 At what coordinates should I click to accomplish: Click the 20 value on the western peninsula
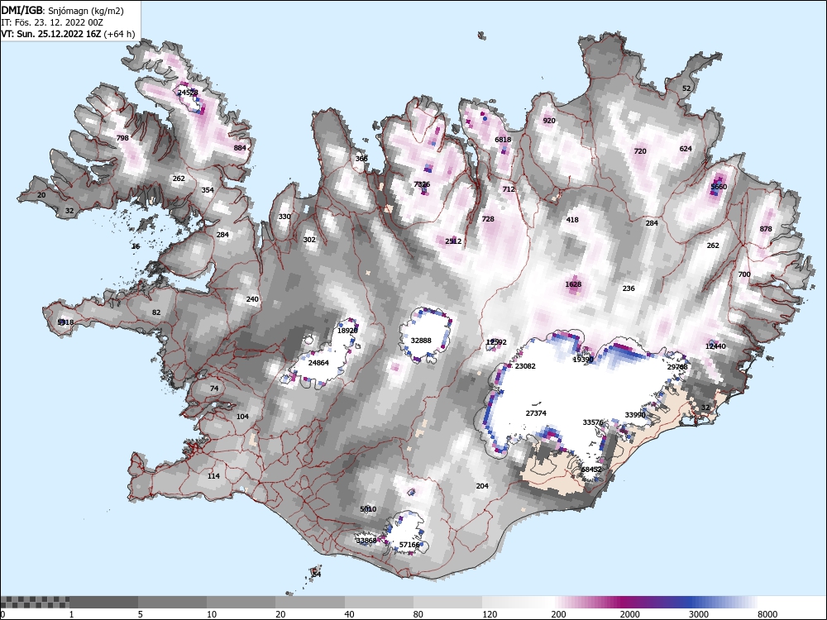click(x=41, y=195)
